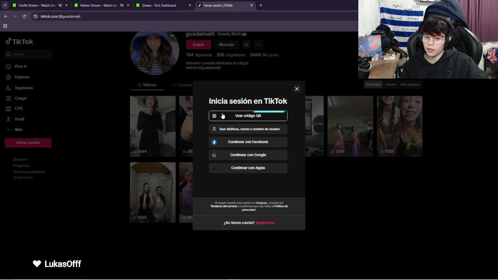Click the Mensaje button on profile
The width and height of the screenshot is (498, 280).
[x=226, y=44]
